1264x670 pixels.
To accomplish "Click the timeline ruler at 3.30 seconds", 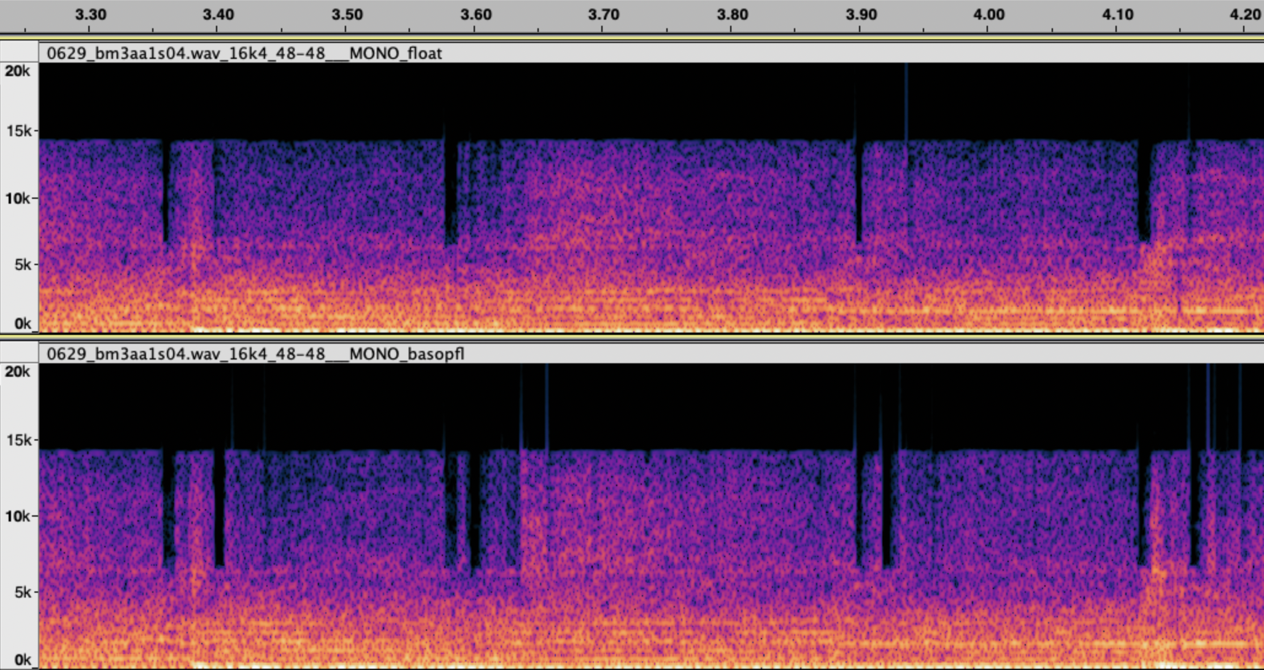I will coord(90,15).
